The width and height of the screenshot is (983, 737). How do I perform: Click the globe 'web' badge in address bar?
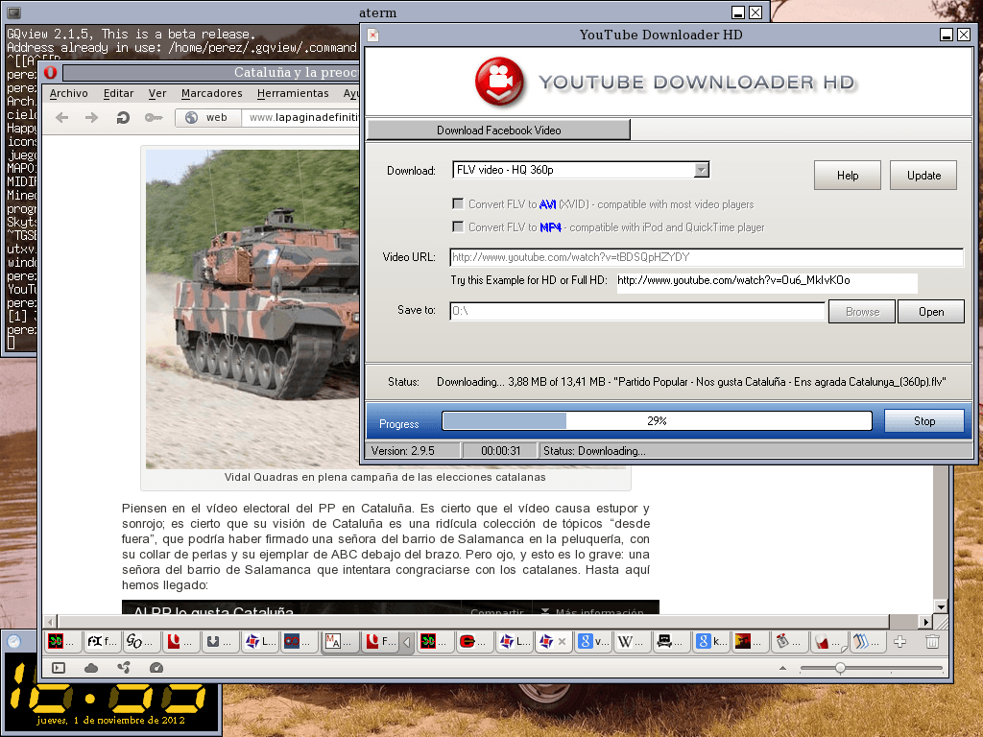207,117
